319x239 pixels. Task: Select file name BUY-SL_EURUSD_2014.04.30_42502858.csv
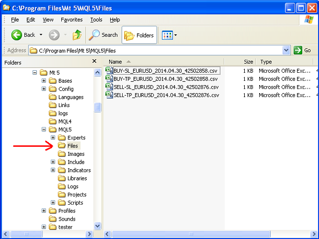point(165,71)
